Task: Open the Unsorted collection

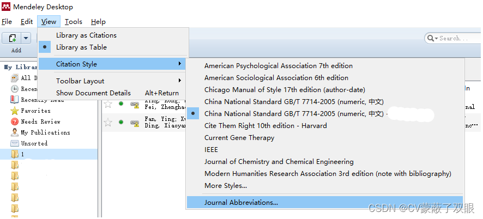Action: click(34, 143)
